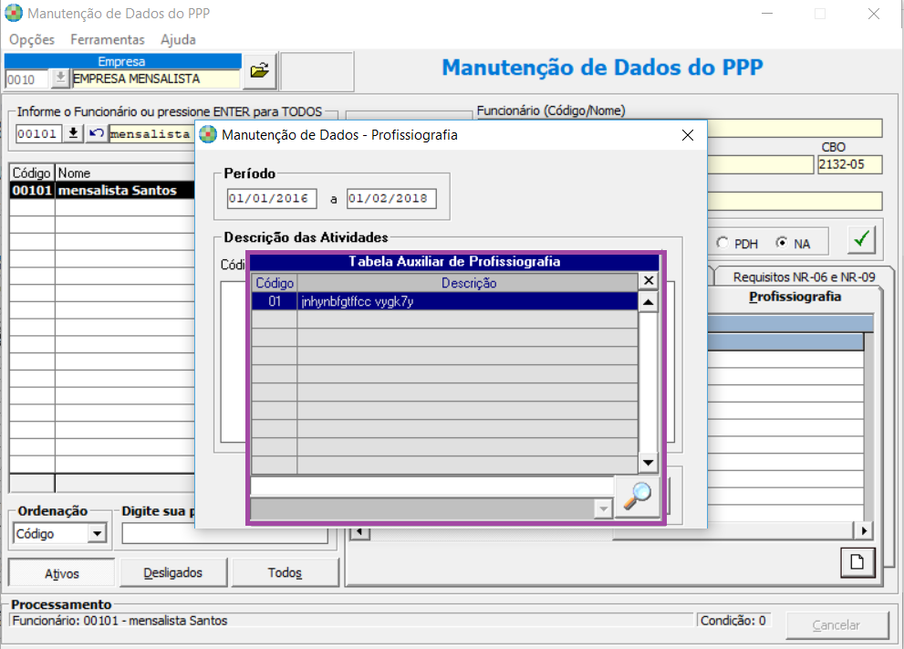904x649 pixels.
Task: Switch to the Profissiografia tab
Action: click(x=795, y=297)
